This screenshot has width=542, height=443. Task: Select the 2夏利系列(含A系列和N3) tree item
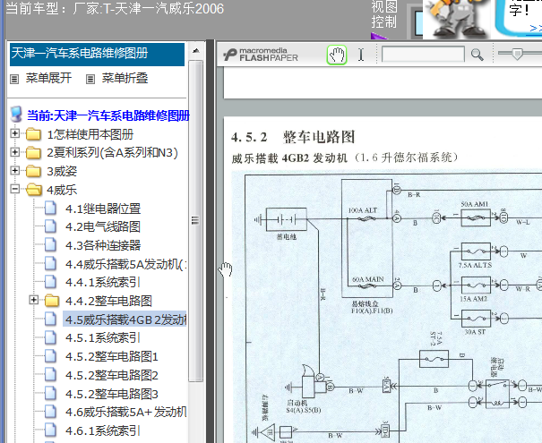click(113, 153)
